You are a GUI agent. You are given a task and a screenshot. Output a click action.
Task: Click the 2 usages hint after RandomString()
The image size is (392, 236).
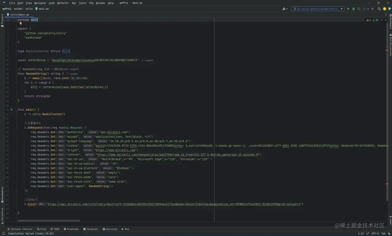(x=72, y=74)
